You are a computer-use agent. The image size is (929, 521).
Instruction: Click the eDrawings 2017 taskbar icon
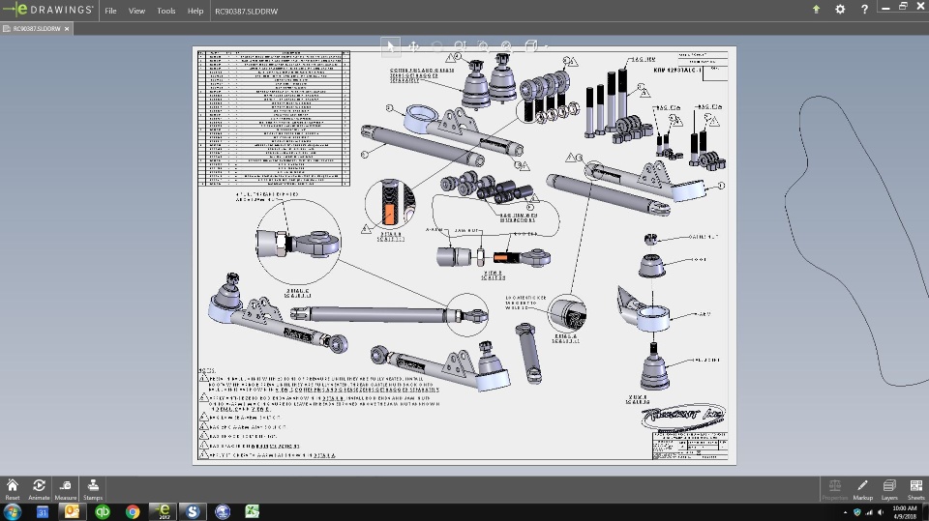click(x=163, y=511)
